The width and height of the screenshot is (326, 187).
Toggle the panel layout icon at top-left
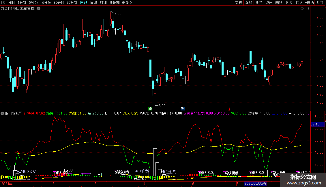tap(3, 3)
